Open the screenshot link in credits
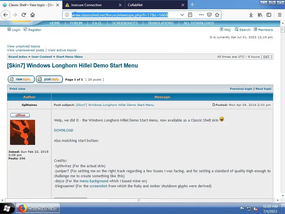Viewport: 285px width, 214px height. click(x=98, y=186)
